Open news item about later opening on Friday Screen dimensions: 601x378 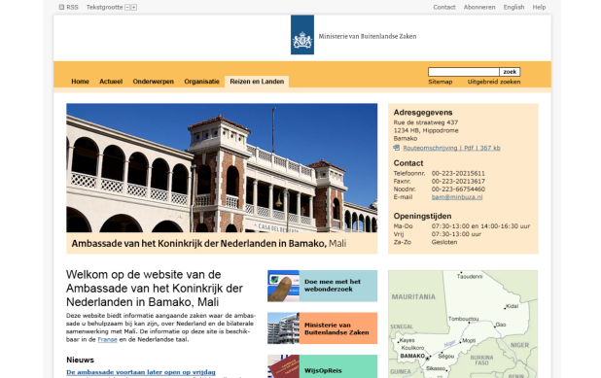tap(141, 372)
